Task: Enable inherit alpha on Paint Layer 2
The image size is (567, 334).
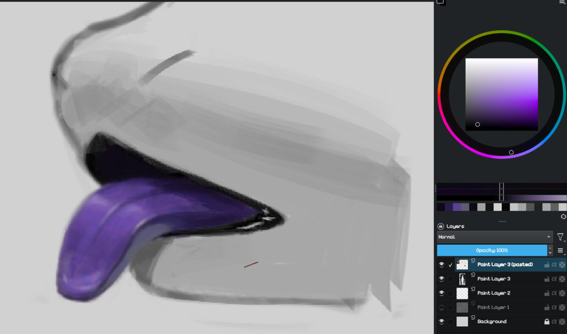Action: point(554,293)
